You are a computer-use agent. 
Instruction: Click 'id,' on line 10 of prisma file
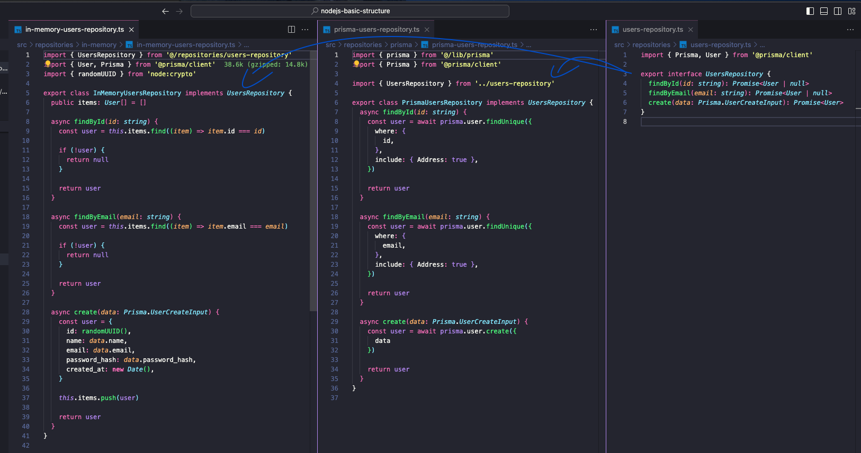tap(388, 141)
